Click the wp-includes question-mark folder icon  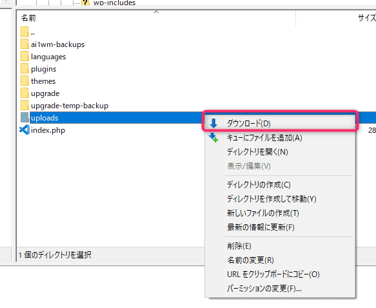point(85,3)
